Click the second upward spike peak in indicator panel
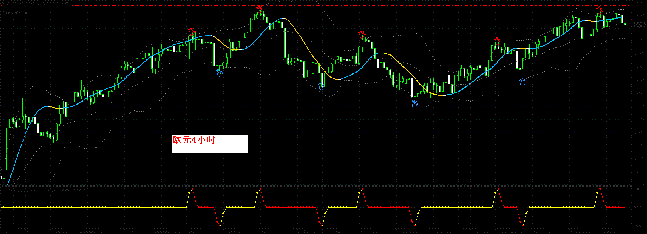 click(x=260, y=188)
